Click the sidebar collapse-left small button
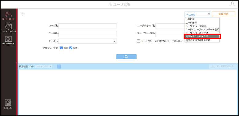 point(6,108)
